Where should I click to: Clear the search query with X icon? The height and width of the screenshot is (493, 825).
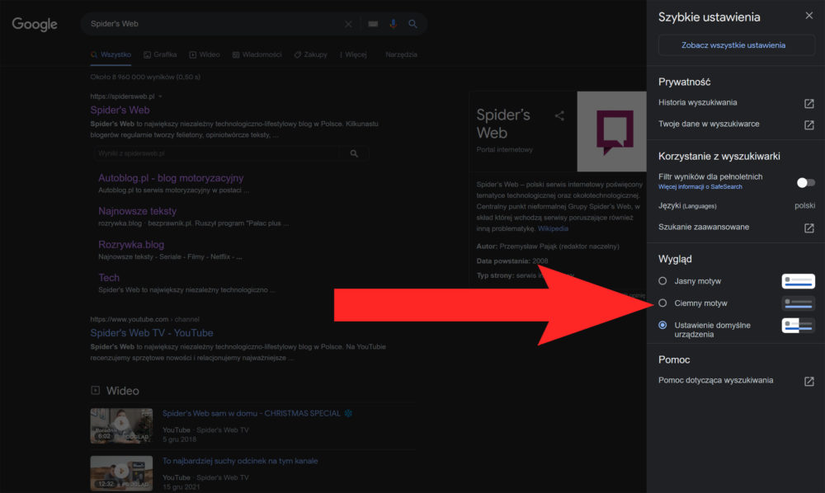click(x=348, y=24)
